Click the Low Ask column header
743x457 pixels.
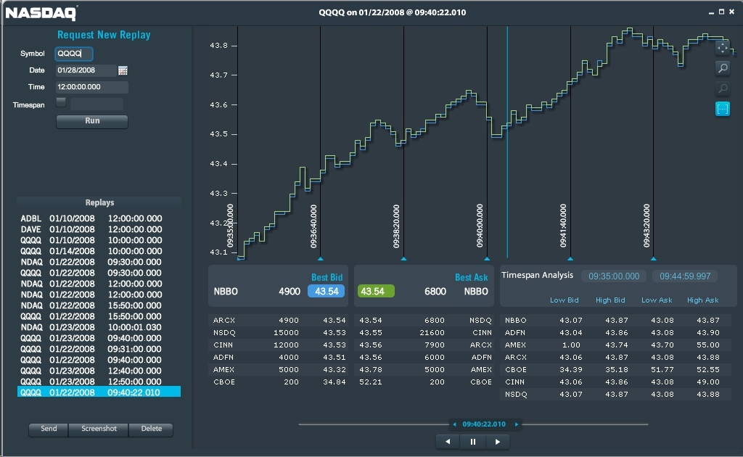tap(656, 300)
